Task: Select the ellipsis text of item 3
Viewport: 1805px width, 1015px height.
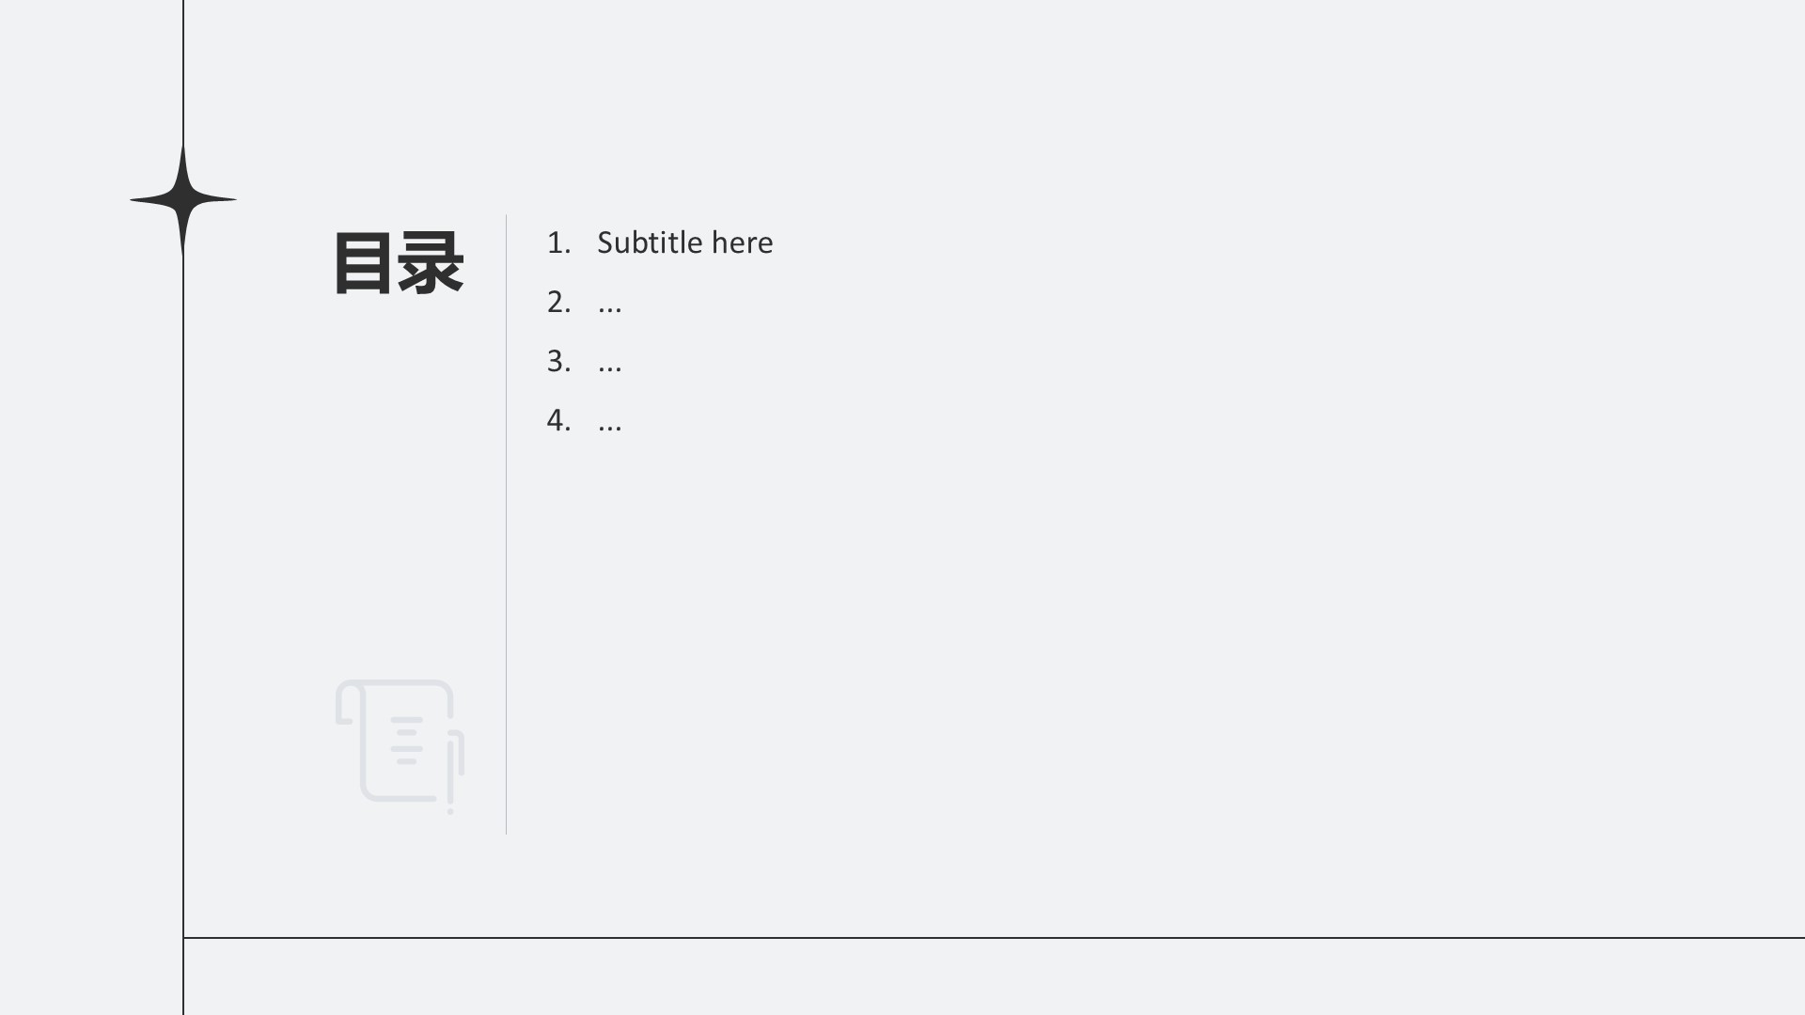Action: [x=609, y=368]
